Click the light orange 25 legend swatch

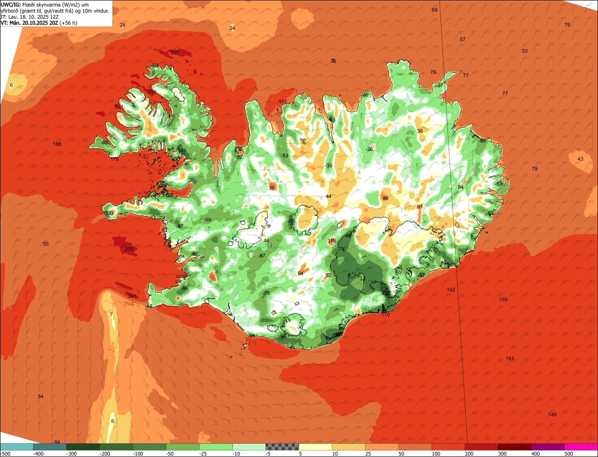click(382, 447)
